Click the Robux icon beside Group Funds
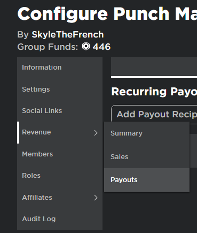Viewport: 197px width, 233px height. [x=86, y=47]
